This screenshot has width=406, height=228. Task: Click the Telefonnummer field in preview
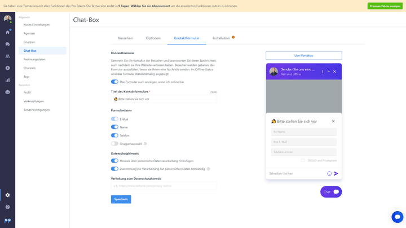point(304,152)
